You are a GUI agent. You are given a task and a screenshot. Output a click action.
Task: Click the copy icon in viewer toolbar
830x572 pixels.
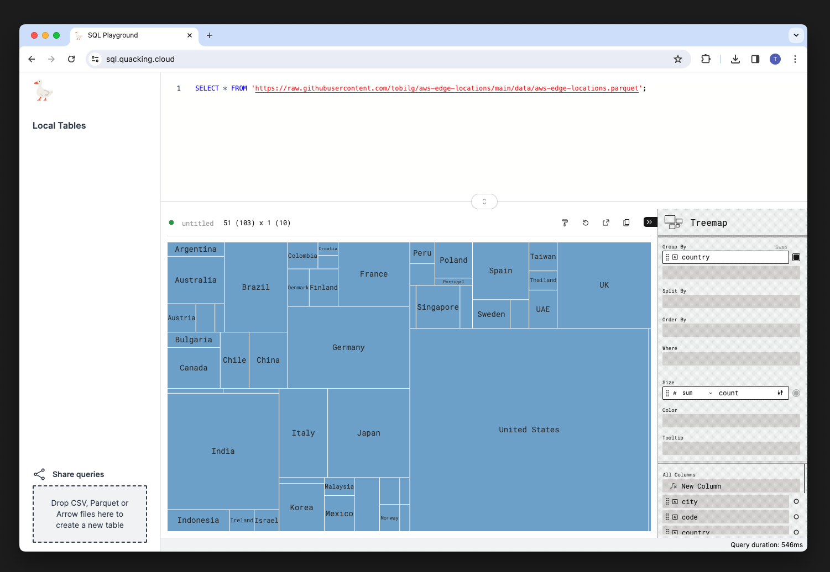tap(627, 223)
